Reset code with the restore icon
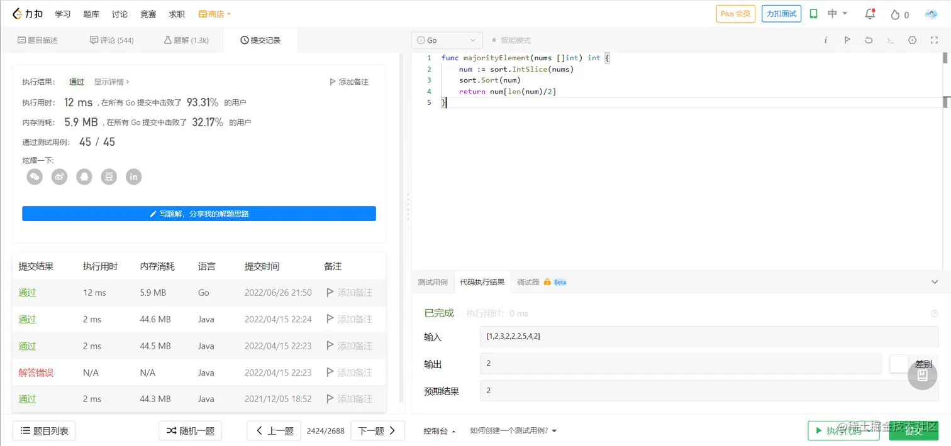Viewport: 951px width, 446px height. (869, 40)
